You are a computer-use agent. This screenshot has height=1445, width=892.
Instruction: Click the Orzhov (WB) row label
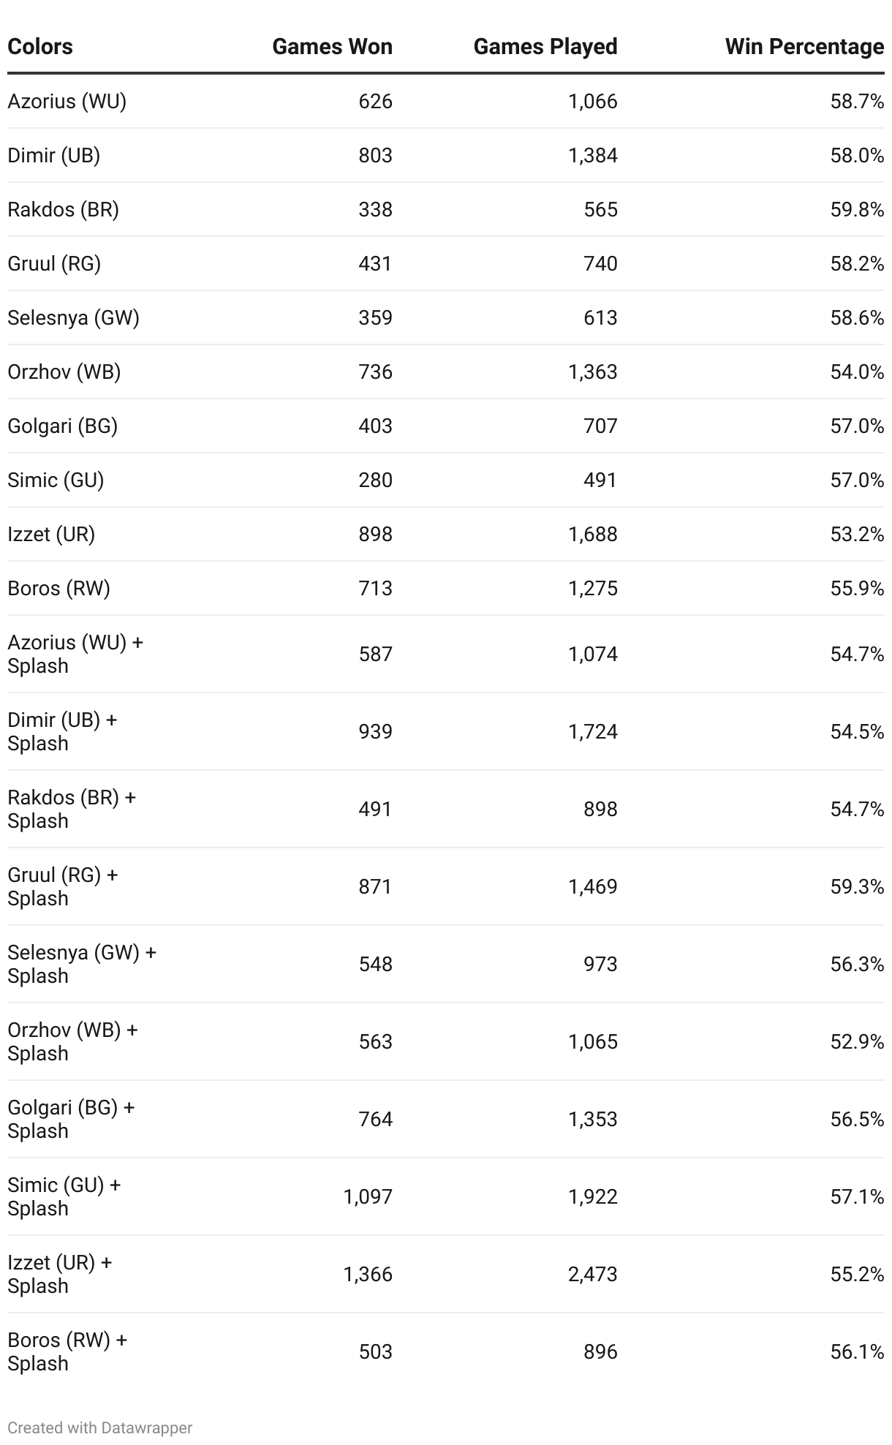pyautogui.click(x=64, y=371)
